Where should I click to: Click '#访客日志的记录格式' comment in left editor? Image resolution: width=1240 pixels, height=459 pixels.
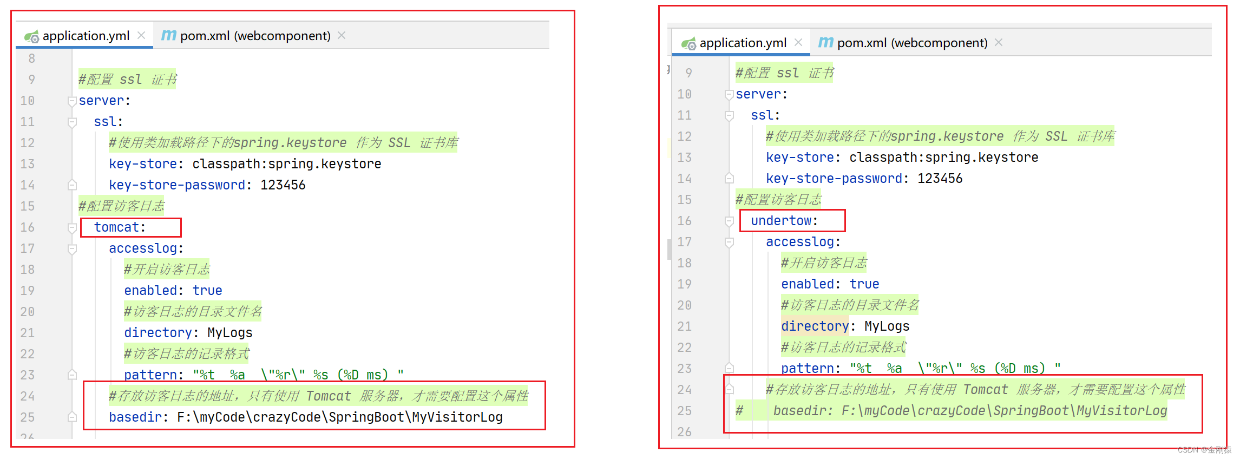187,354
